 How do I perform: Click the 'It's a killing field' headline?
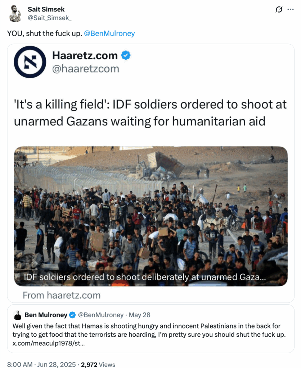click(150, 112)
